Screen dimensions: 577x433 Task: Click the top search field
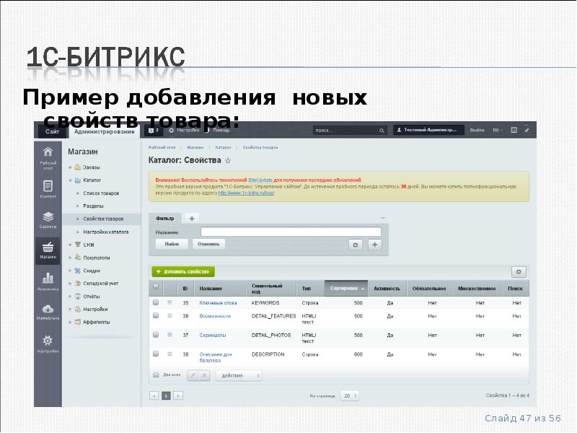350,131
